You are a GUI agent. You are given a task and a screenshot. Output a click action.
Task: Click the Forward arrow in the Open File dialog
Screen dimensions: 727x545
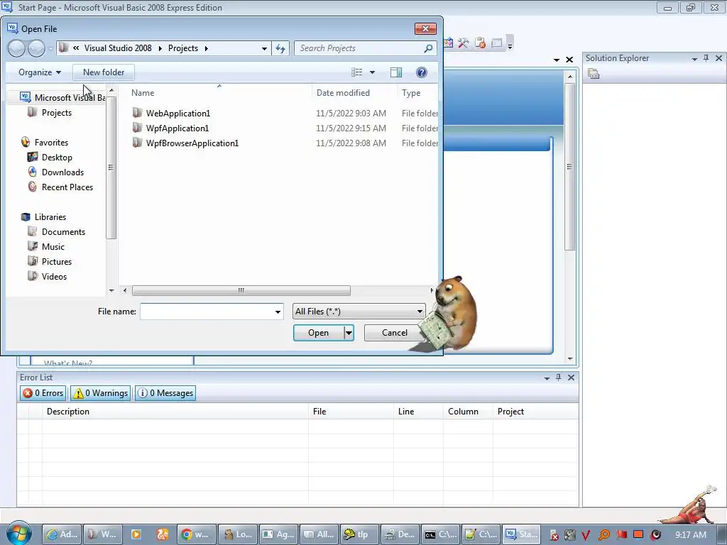[36, 48]
